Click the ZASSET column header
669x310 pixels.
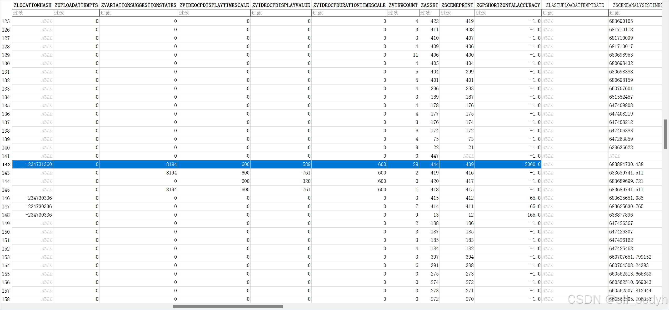point(429,5)
